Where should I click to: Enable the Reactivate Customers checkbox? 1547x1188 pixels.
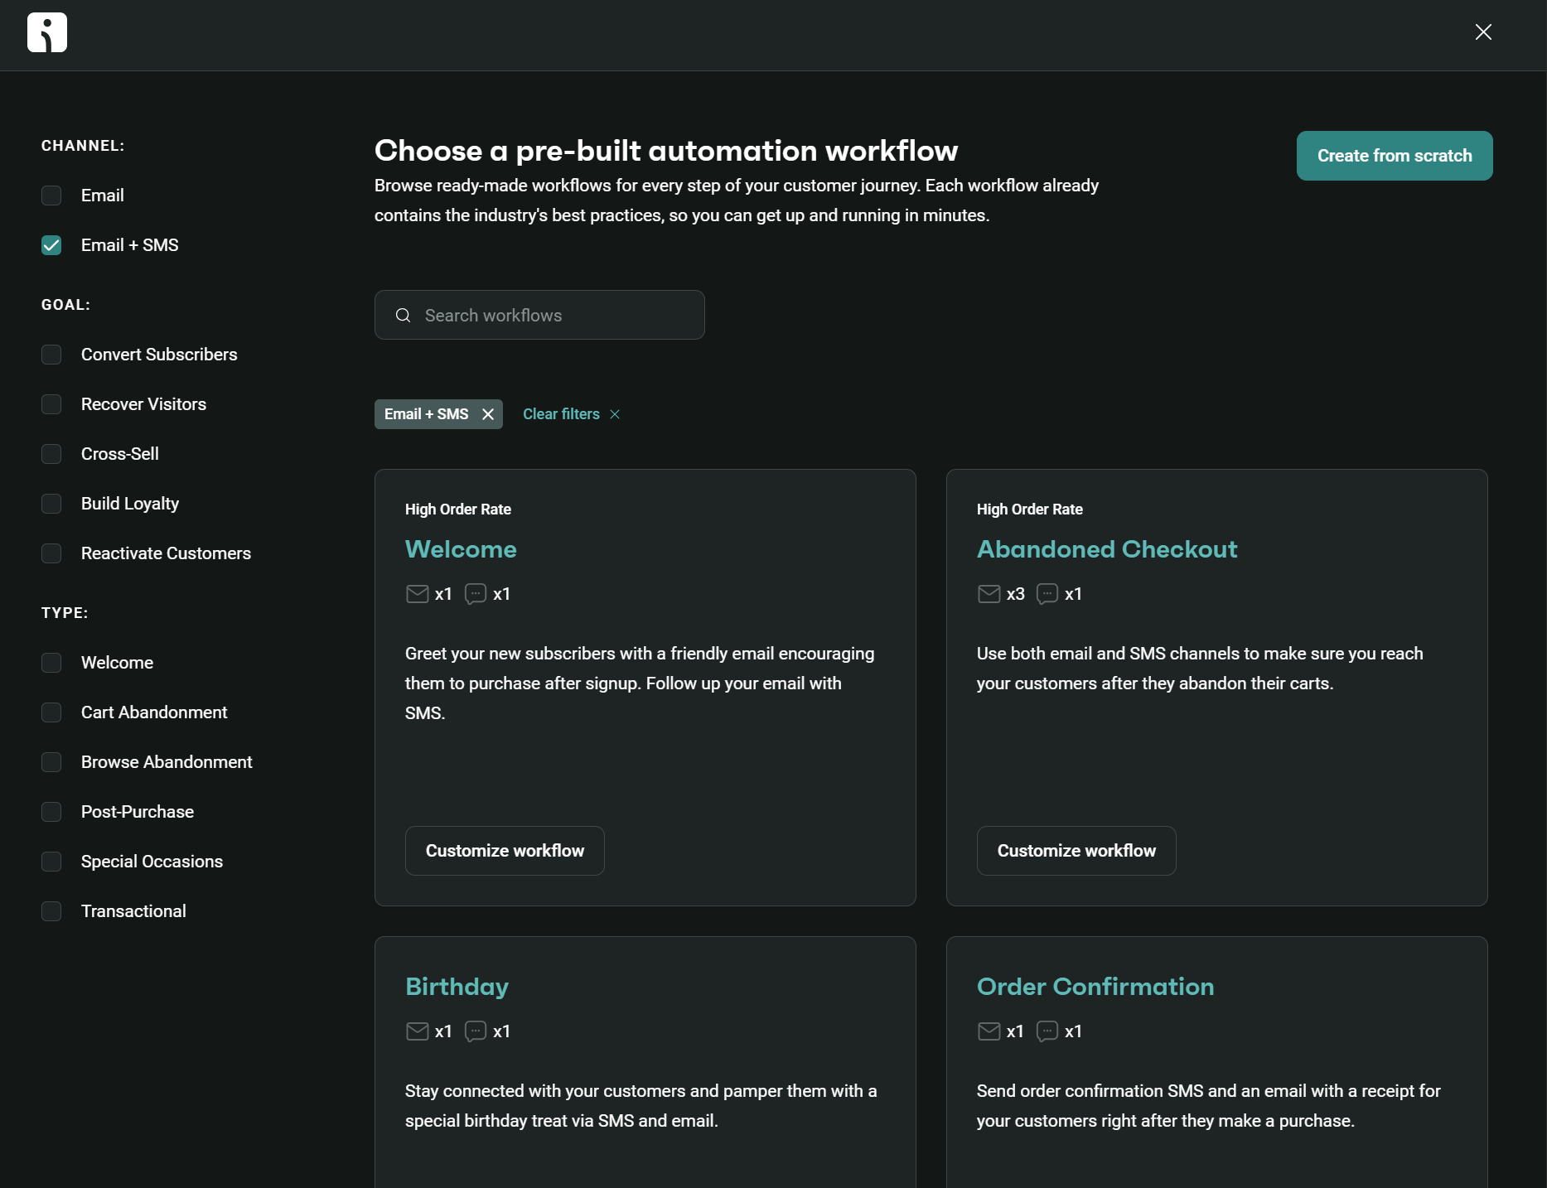(51, 553)
